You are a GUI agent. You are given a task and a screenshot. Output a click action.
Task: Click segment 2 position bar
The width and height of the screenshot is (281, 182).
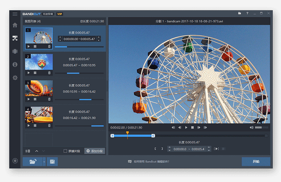coord(79,73)
